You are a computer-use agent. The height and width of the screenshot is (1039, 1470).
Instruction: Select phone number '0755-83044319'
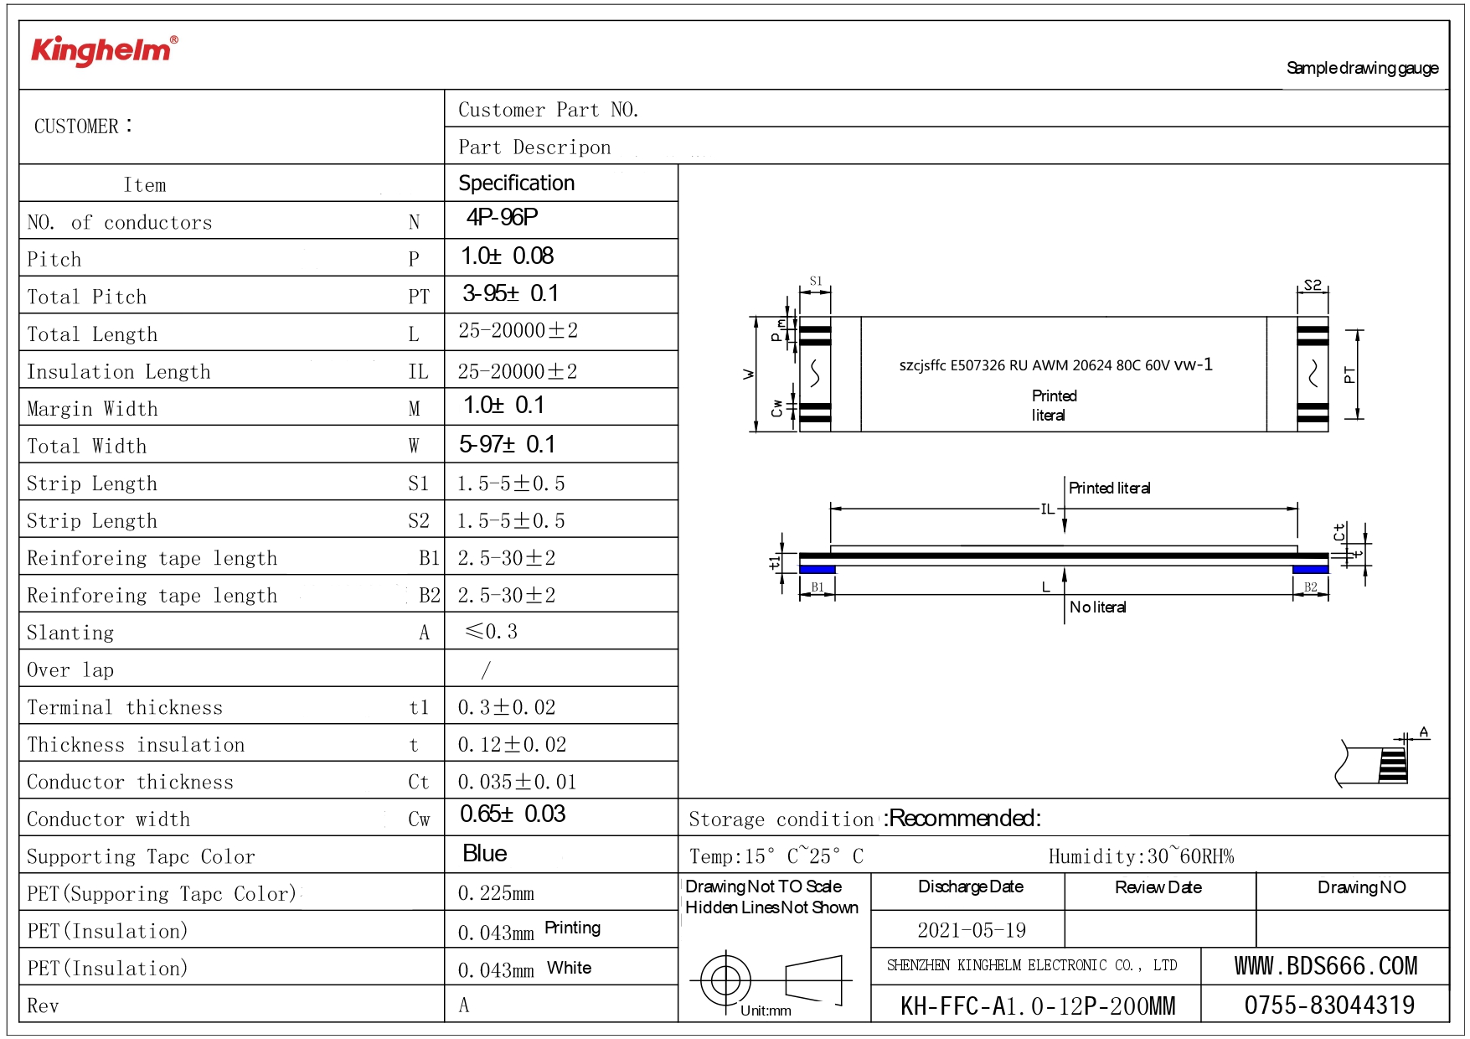(1329, 1005)
